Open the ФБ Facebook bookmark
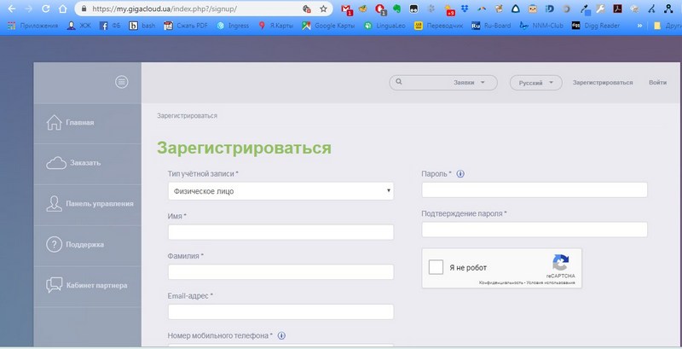Viewport: 682px width, 349px height. coord(110,26)
